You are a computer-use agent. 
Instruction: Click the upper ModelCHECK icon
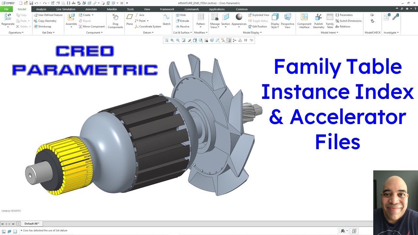(x=372, y=15)
